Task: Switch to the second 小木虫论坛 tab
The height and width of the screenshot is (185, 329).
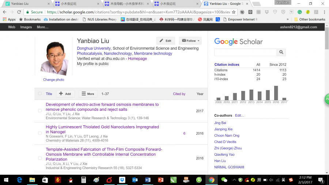Action: [x=177, y=4]
